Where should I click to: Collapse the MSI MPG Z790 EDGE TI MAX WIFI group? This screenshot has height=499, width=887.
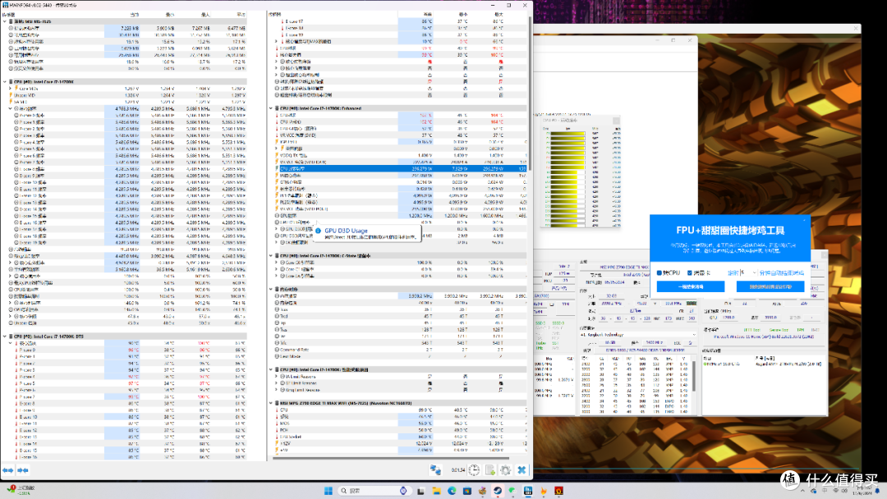click(271, 404)
